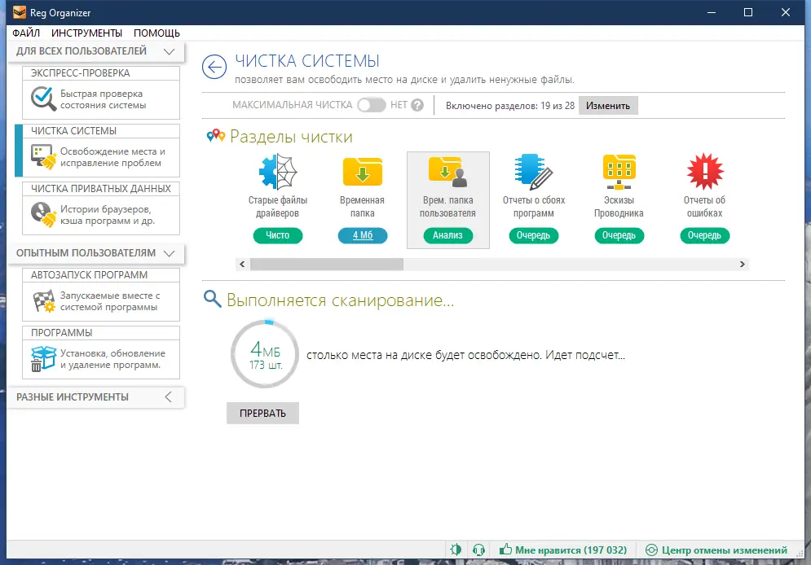Click the Выполняется сканирование heading
The width and height of the screenshot is (811, 565).
click(341, 300)
